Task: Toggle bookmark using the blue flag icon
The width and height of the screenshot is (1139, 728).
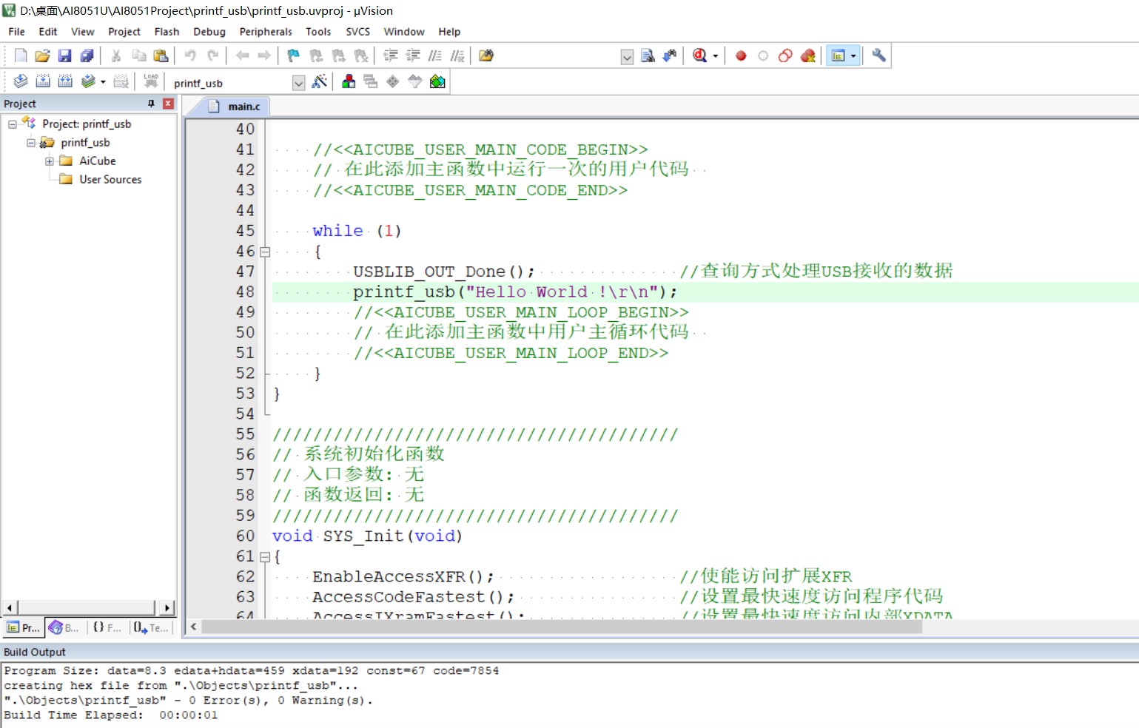Action: point(294,55)
